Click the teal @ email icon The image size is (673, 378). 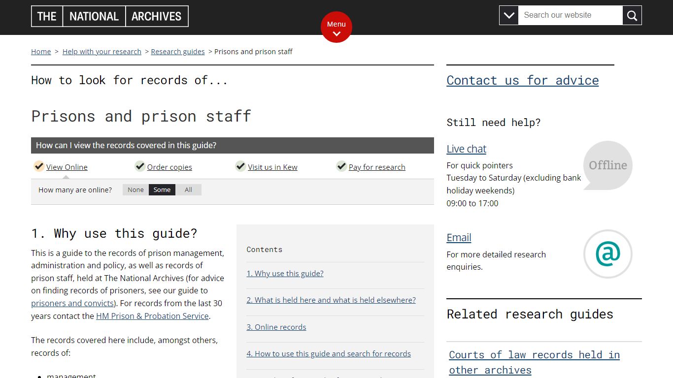[608, 254]
